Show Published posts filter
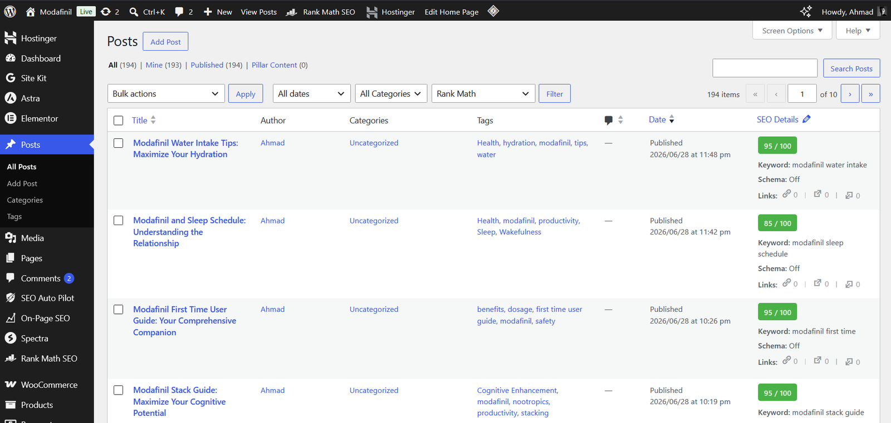The height and width of the screenshot is (423, 891). point(207,65)
